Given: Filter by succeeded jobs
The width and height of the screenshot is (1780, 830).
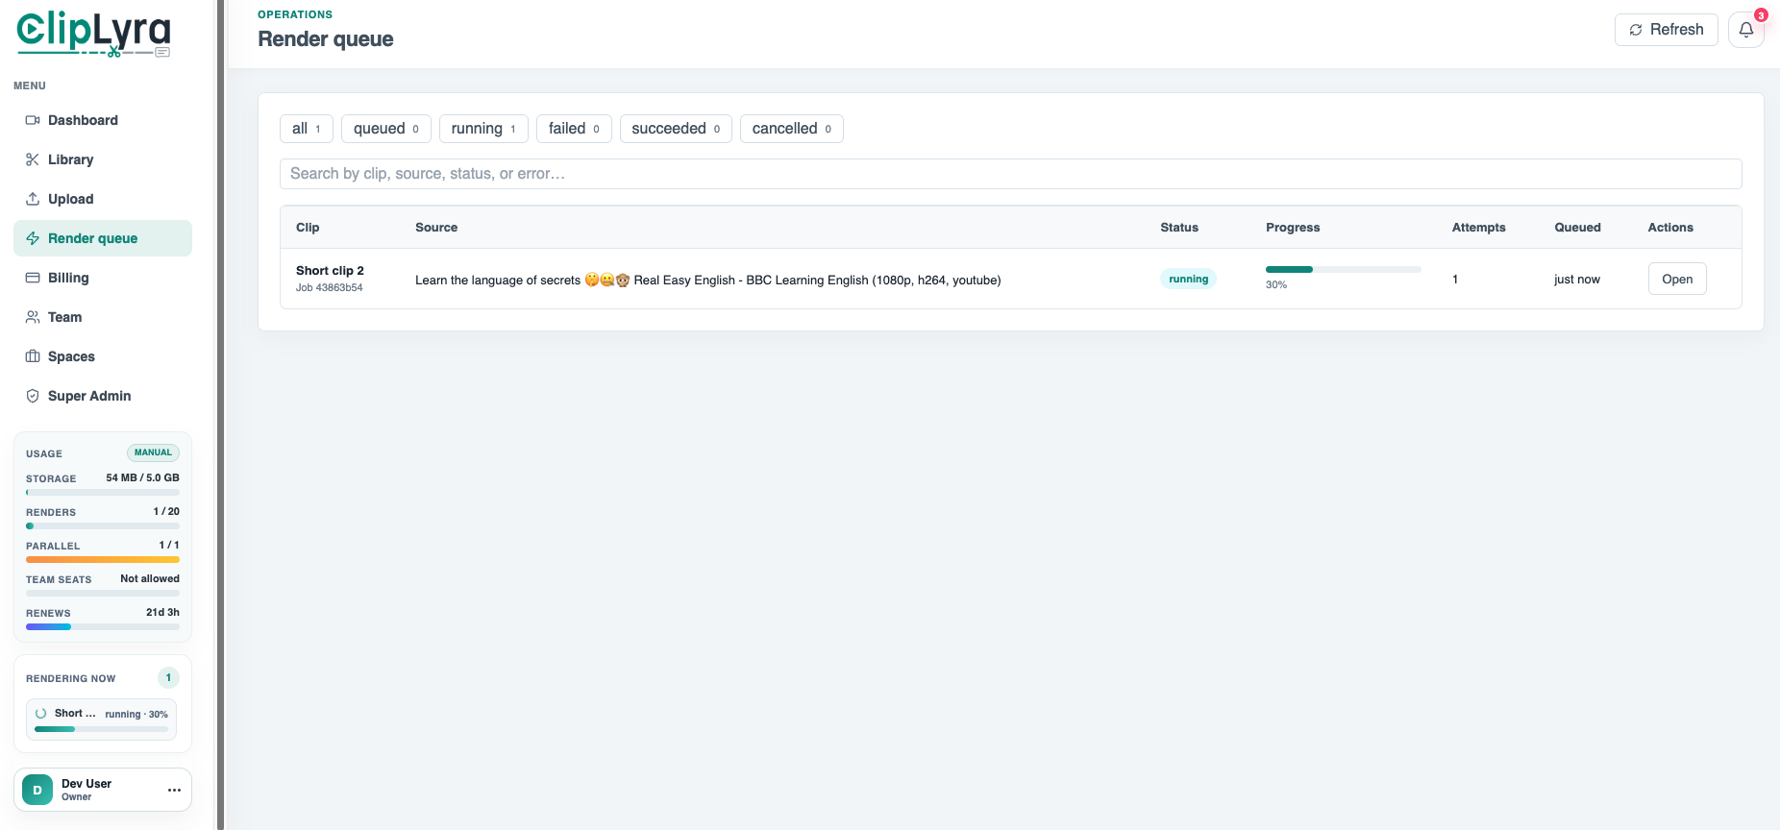Looking at the screenshot, I should click(x=676, y=129).
